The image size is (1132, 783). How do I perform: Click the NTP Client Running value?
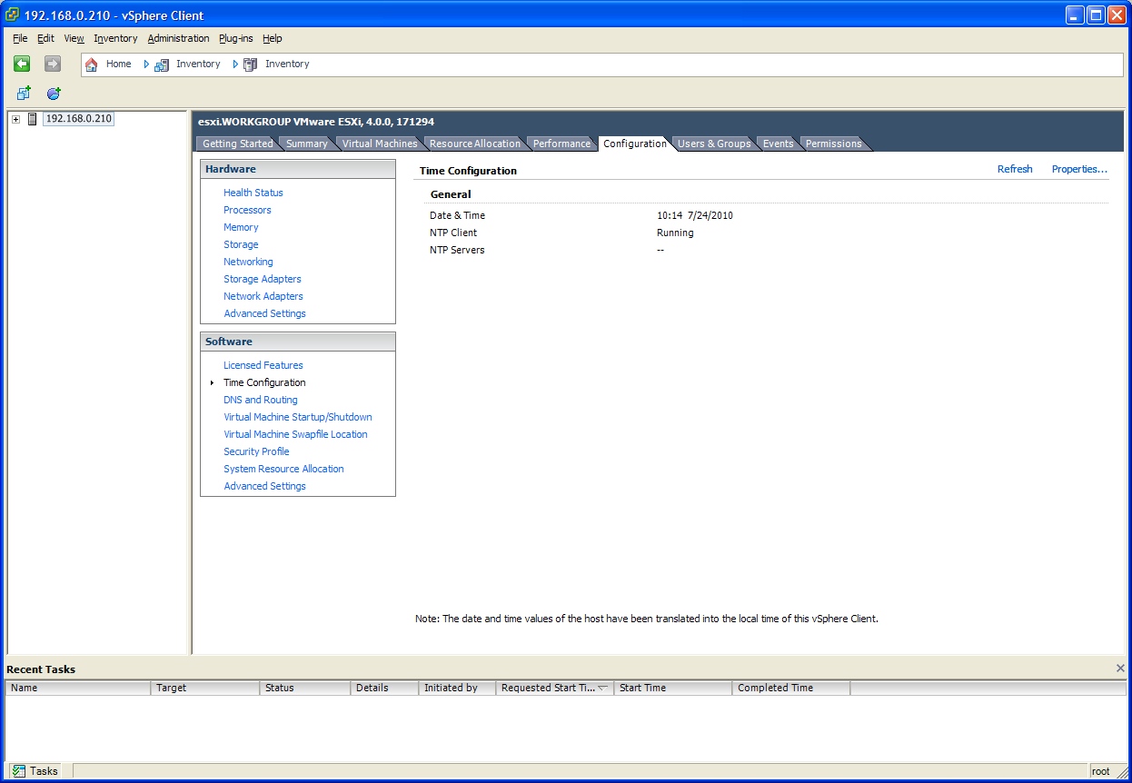coord(675,233)
